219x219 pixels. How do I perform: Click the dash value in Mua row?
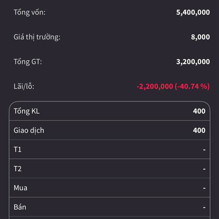[x=204, y=188]
